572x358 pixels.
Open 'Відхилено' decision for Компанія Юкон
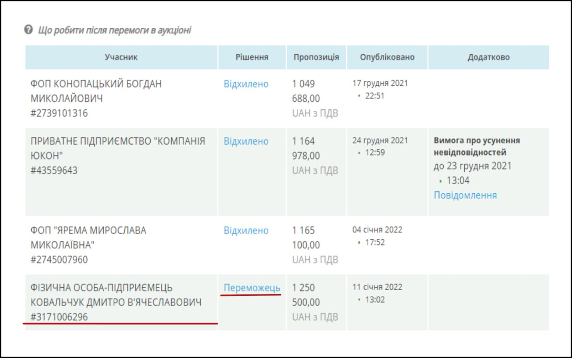coord(246,141)
